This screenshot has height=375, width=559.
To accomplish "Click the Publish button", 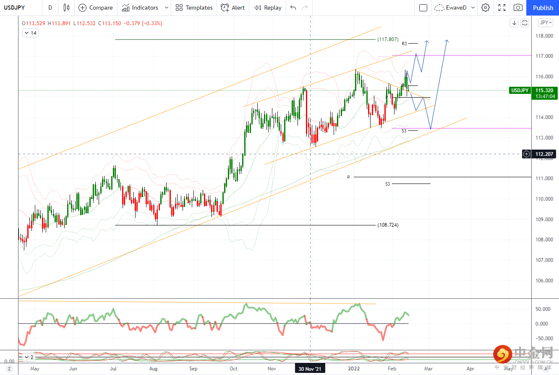I will (543, 8).
